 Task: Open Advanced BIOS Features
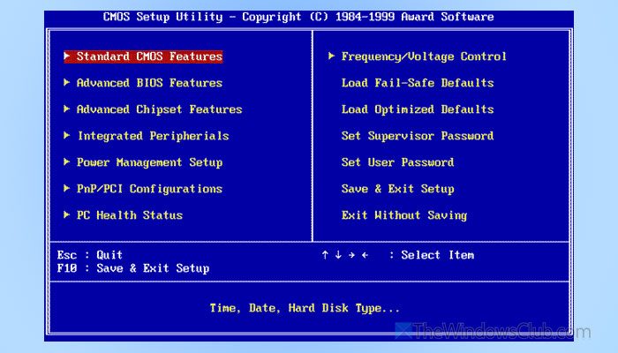149,83
